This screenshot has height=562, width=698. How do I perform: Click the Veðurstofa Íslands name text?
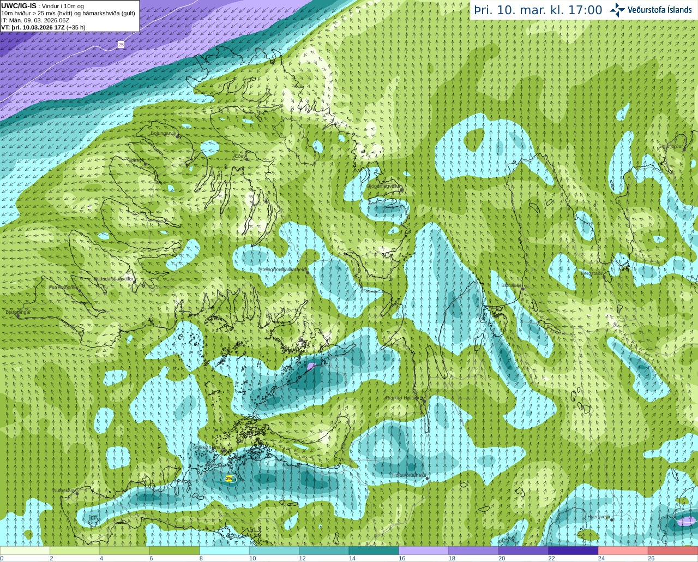coord(660,10)
